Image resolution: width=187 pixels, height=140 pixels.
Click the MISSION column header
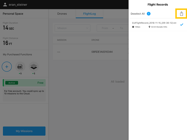coord(62,40)
